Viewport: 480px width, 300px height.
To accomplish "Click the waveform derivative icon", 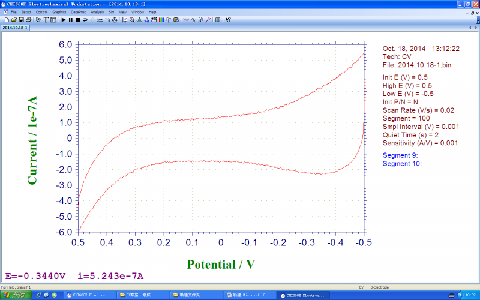I will (193, 20).
